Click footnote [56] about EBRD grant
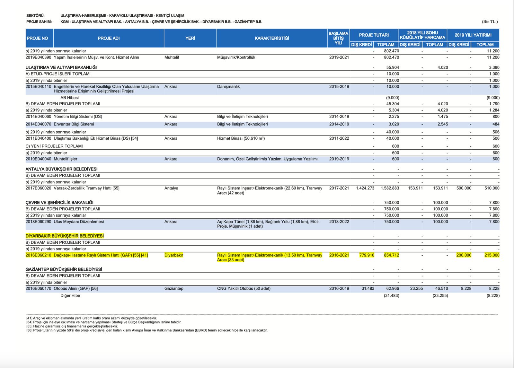Viewport: 514px width, 368px height. tap(147, 330)
